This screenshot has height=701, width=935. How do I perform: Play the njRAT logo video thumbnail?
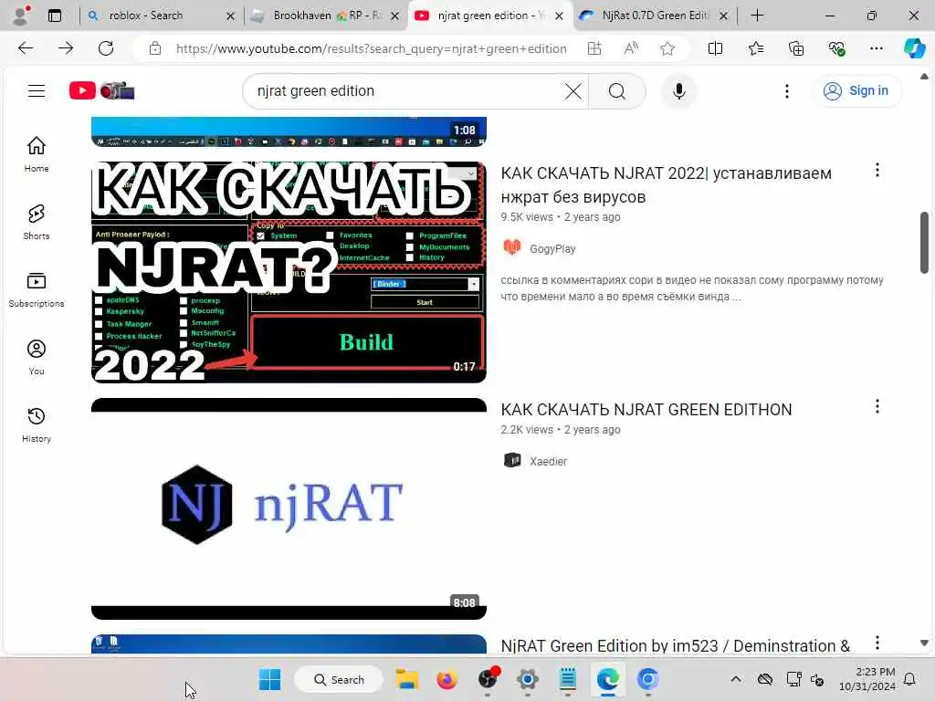click(x=289, y=508)
